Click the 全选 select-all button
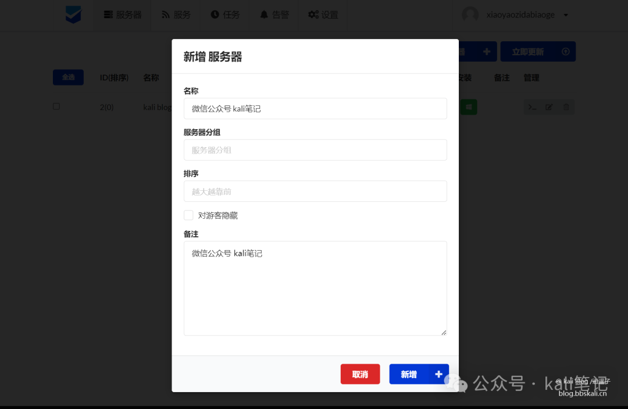628x409 pixels. [68, 77]
